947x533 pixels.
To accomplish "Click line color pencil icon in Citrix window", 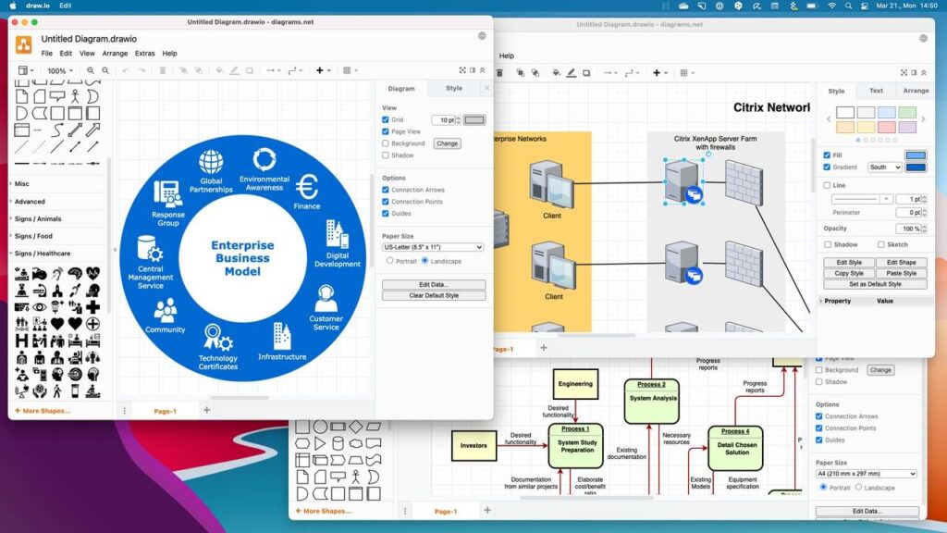I will click(572, 73).
